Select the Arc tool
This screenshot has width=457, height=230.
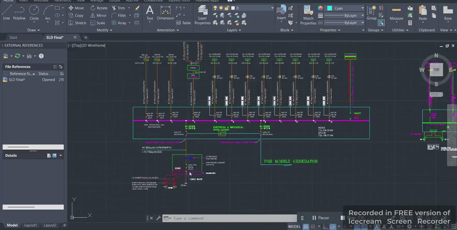tap(48, 12)
